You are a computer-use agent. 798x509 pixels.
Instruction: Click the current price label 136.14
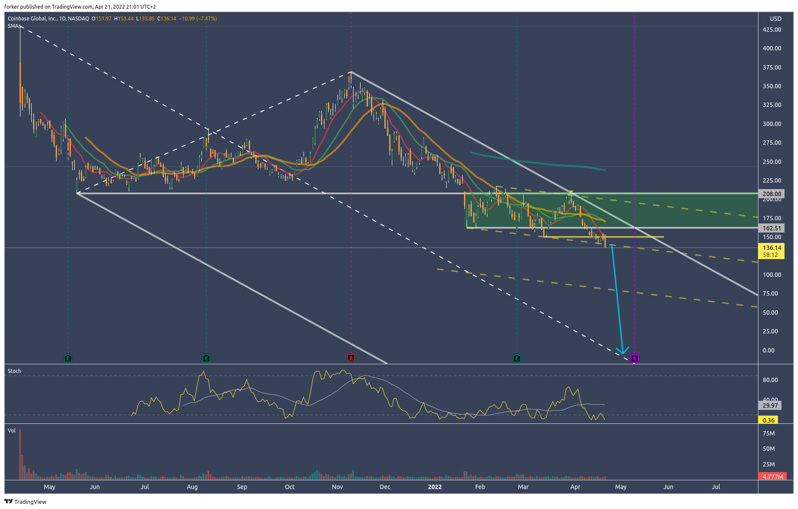(772, 248)
